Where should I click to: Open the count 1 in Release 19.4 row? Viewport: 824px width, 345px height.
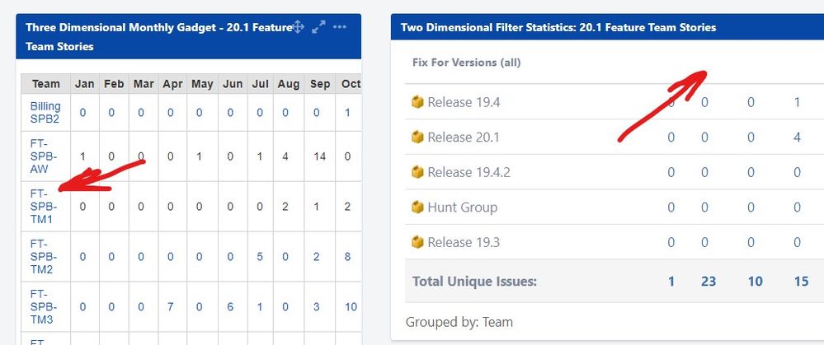pyautogui.click(x=798, y=102)
